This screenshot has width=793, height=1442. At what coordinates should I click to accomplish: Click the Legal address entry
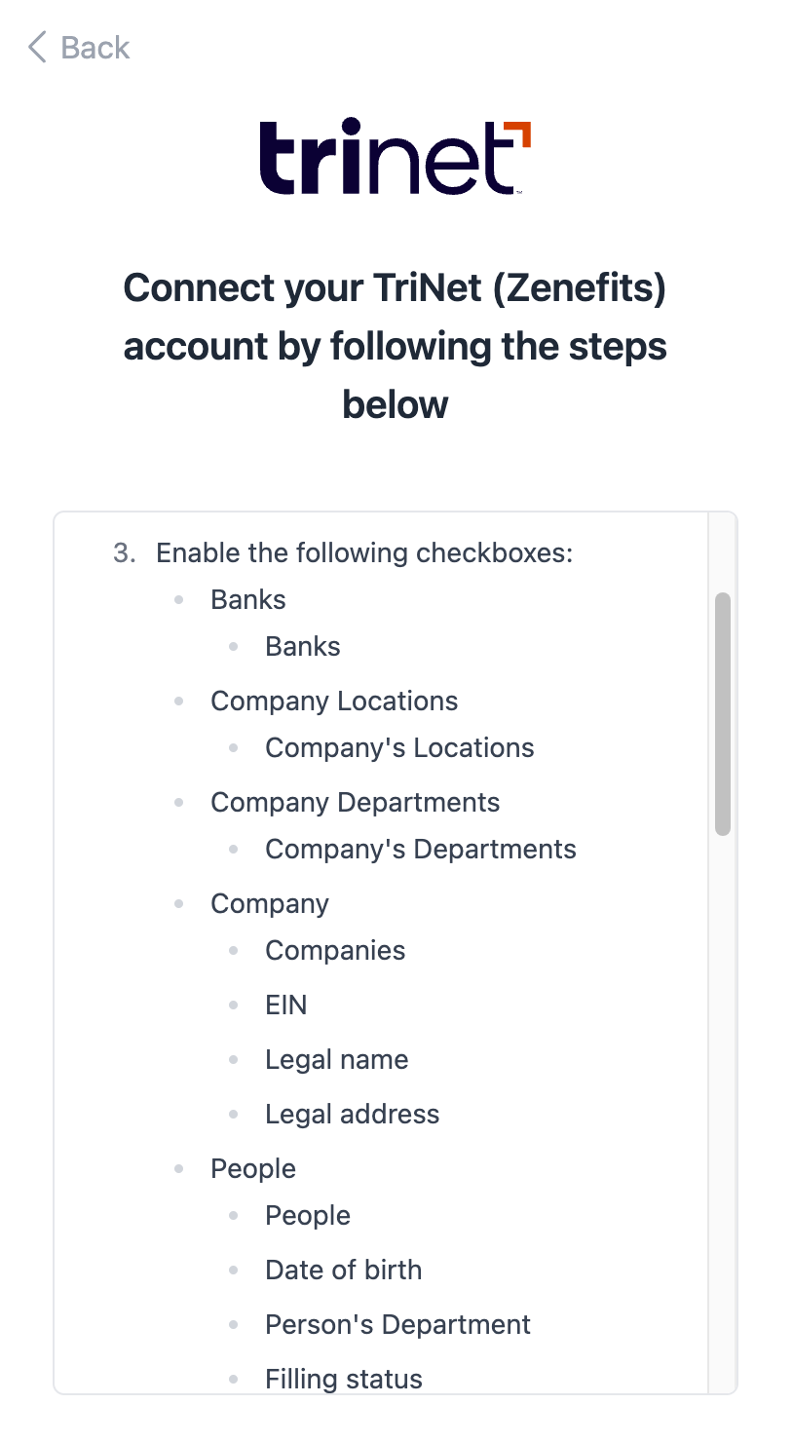[353, 1115]
